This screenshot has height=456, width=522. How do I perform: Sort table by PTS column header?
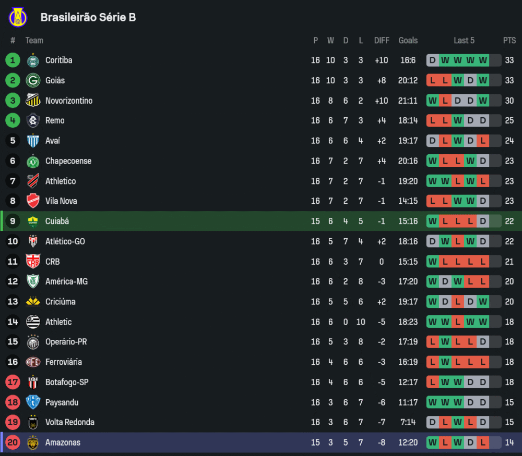[x=509, y=41]
